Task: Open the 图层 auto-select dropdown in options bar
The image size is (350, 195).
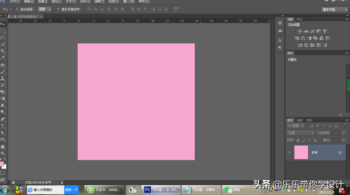Action: click(x=44, y=9)
